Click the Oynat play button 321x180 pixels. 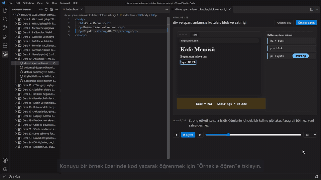point(188,135)
